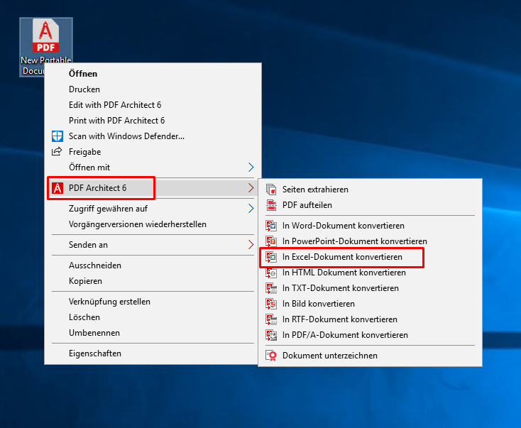Image resolution: width=521 pixels, height=428 pixels.
Task: Select Scan with Windows Defender
Action: coord(153,136)
